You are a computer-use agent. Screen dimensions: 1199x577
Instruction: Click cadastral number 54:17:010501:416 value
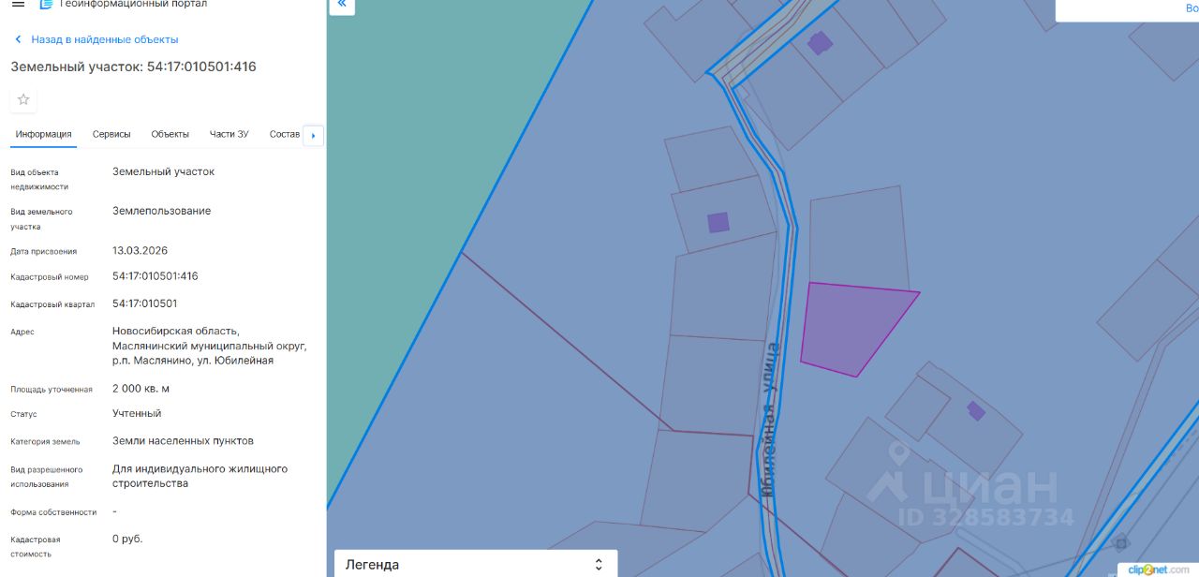pos(155,276)
